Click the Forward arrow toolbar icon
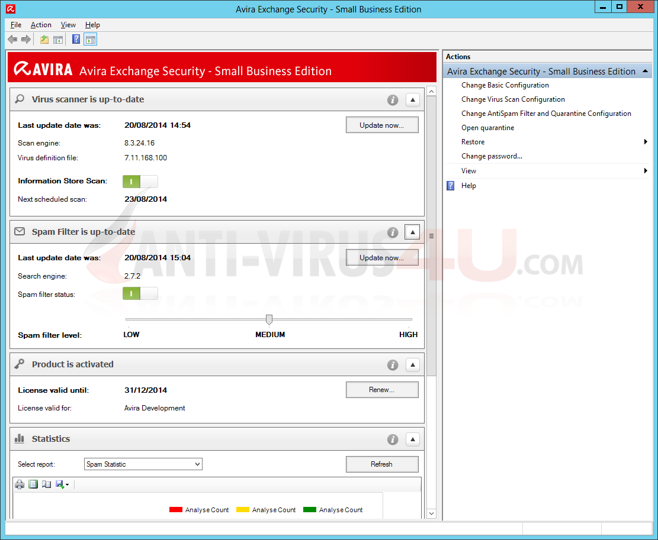Image resolution: width=658 pixels, height=540 pixels. (26, 40)
